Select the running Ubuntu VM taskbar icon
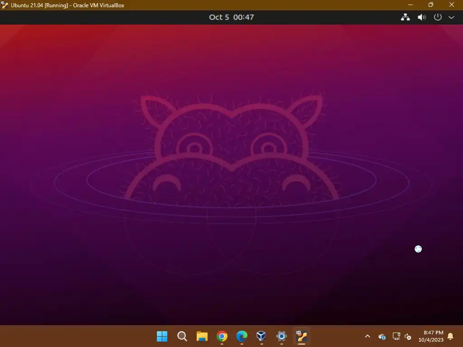Image resolution: width=463 pixels, height=347 pixels. tap(302, 336)
